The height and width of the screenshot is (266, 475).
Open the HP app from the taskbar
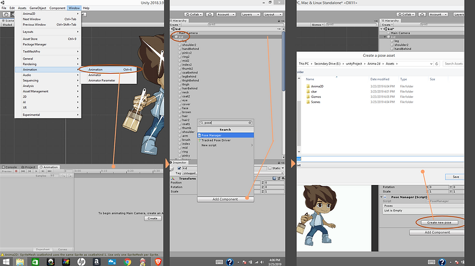coord(81,262)
